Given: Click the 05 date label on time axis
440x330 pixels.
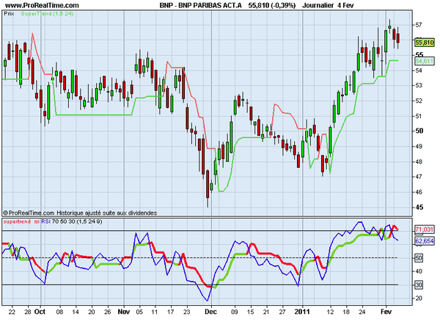Looking at the screenshot, I should click(139, 312).
